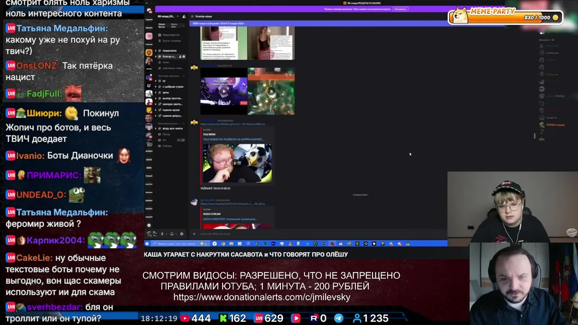Launch Chrome from taskbar

(x=223, y=243)
